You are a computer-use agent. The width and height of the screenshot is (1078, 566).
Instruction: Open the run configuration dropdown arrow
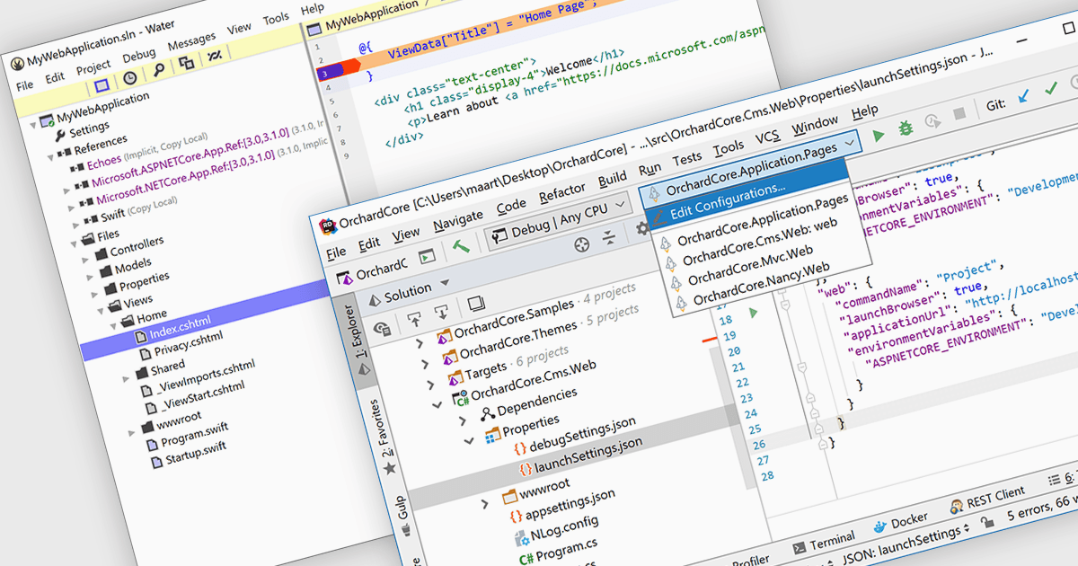[852, 141]
